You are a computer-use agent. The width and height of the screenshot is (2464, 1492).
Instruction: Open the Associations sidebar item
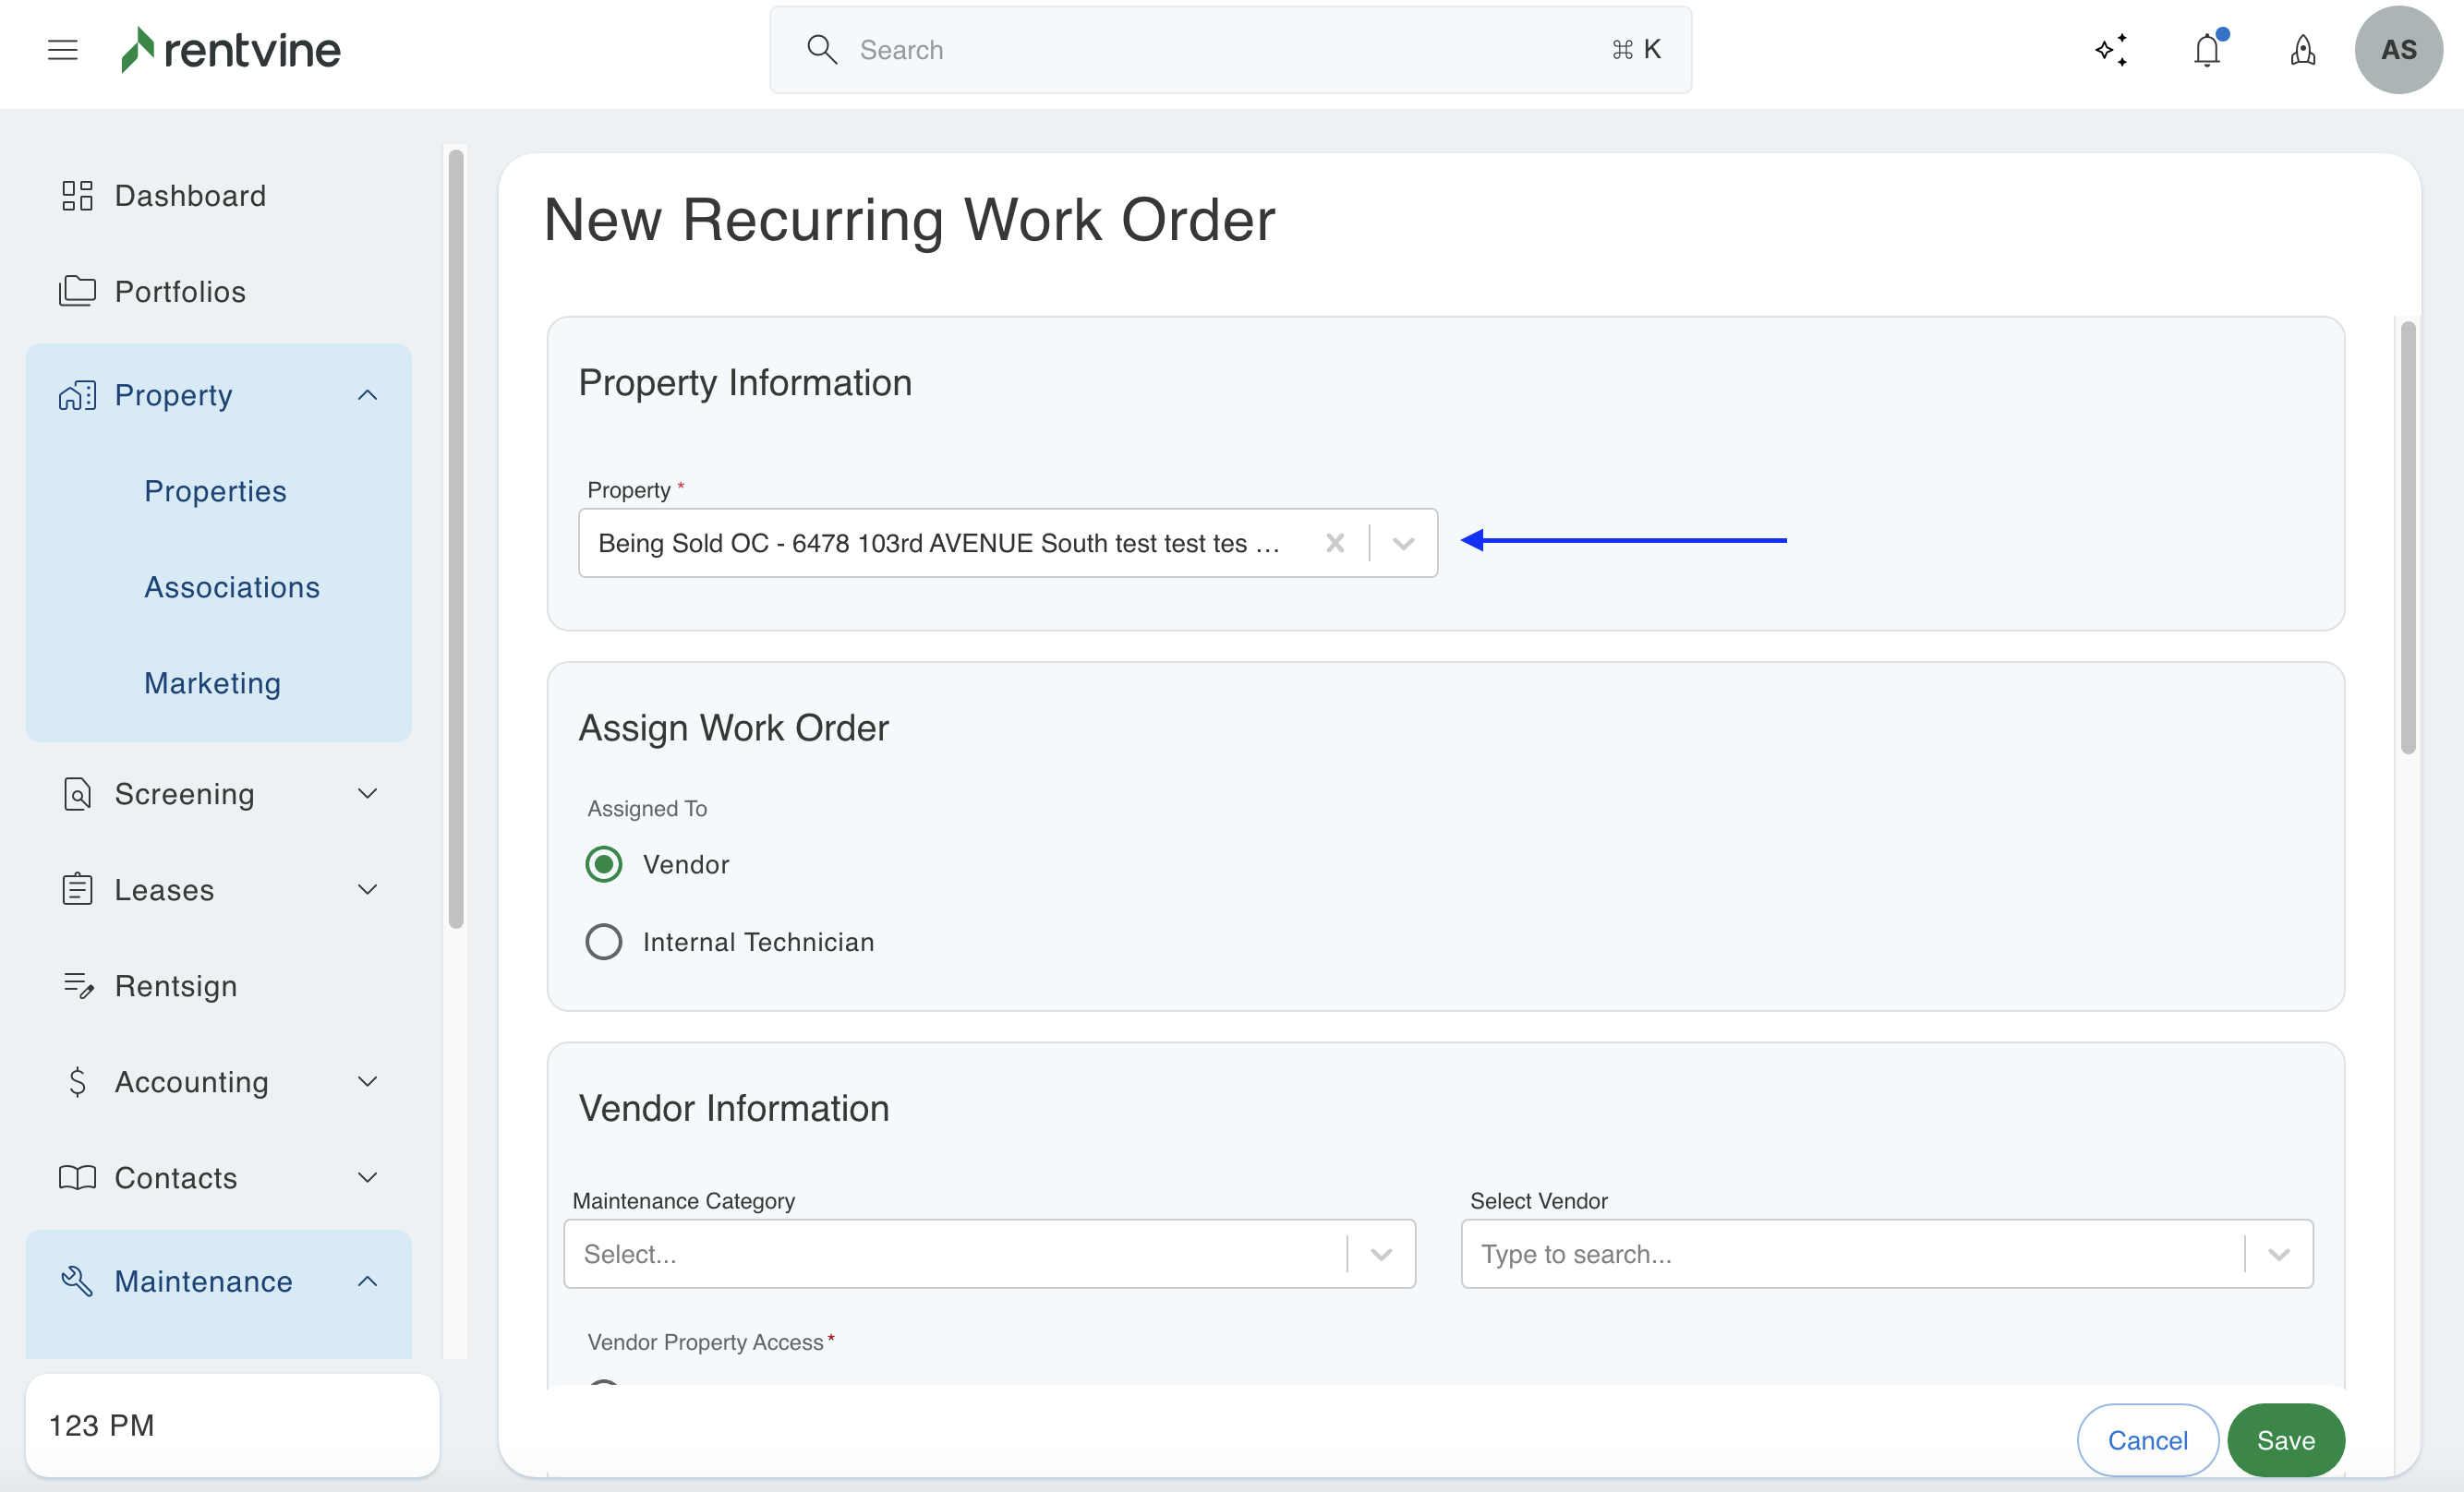pos(232,587)
